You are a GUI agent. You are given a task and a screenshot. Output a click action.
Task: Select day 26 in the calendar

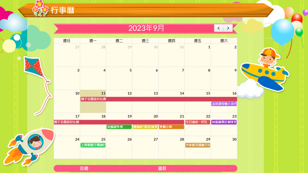point(119,147)
